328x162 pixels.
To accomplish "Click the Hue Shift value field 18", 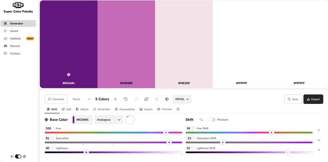I will [190, 128].
